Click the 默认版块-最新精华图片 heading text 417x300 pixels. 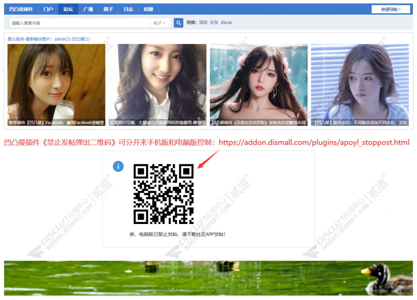(x=30, y=39)
